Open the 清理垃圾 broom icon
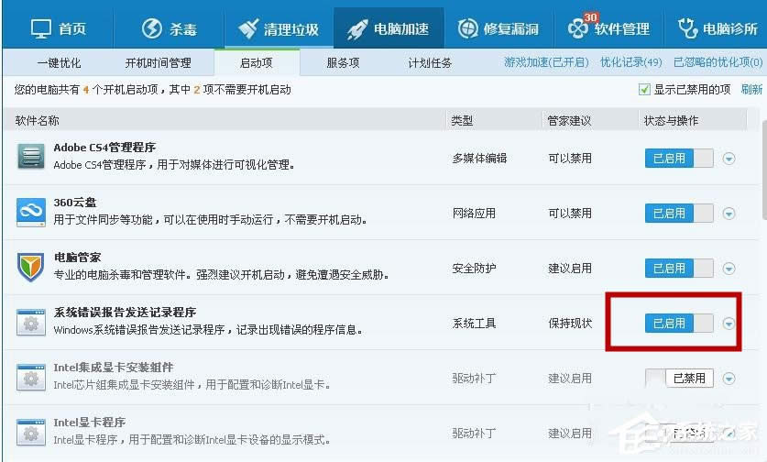The width and height of the screenshot is (767, 462). point(248,29)
